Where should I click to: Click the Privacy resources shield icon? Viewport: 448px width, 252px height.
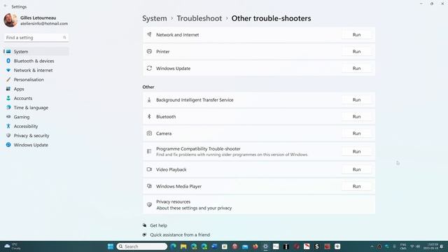tap(149, 204)
